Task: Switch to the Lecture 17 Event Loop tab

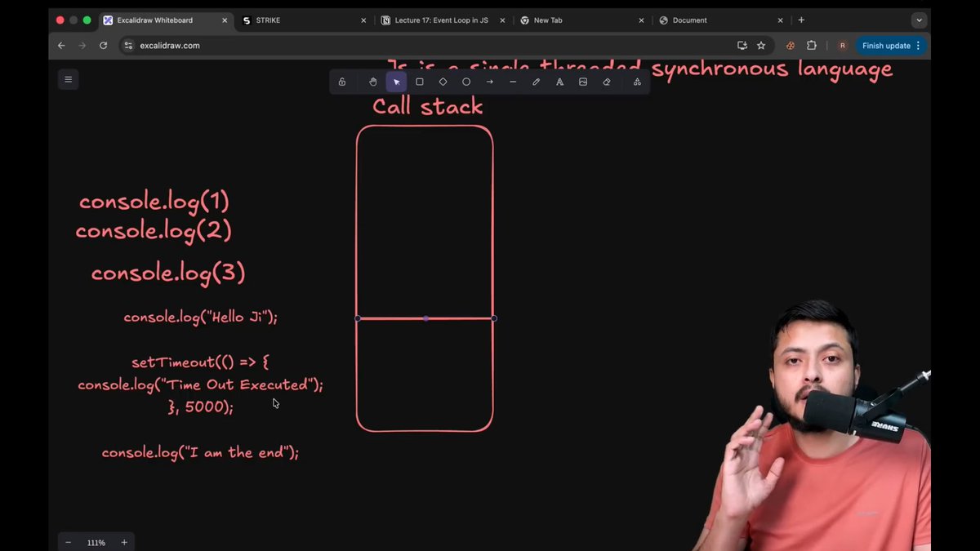Action: pyautogui.click(x=441, y=20)
